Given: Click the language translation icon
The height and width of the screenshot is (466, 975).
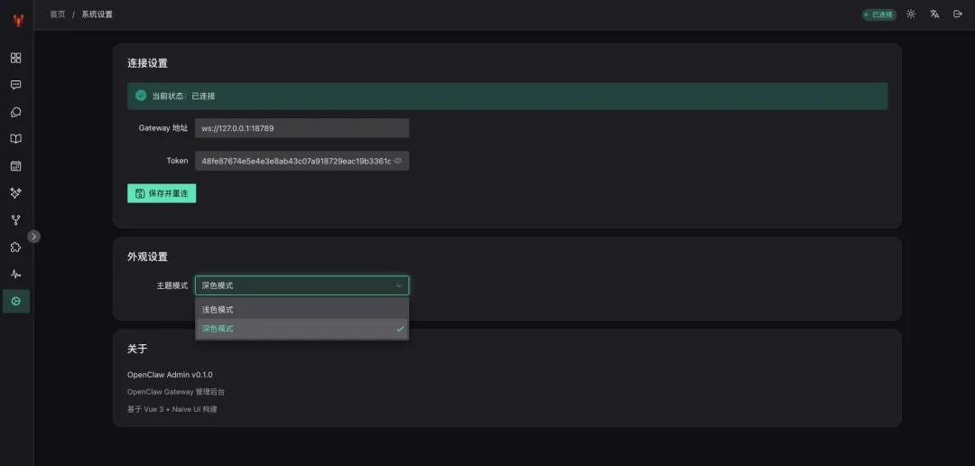Looking at the screenshot, I should (x=934, y=14).
